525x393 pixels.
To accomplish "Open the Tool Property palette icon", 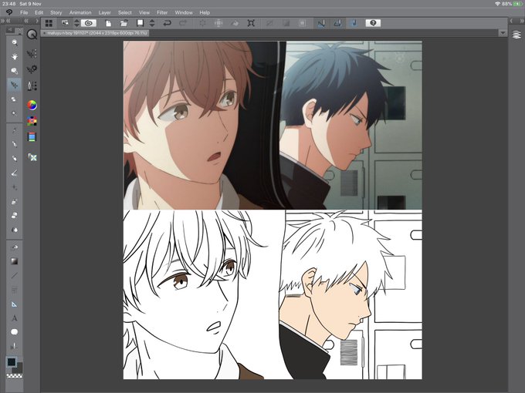I will (x=32, y=69).
